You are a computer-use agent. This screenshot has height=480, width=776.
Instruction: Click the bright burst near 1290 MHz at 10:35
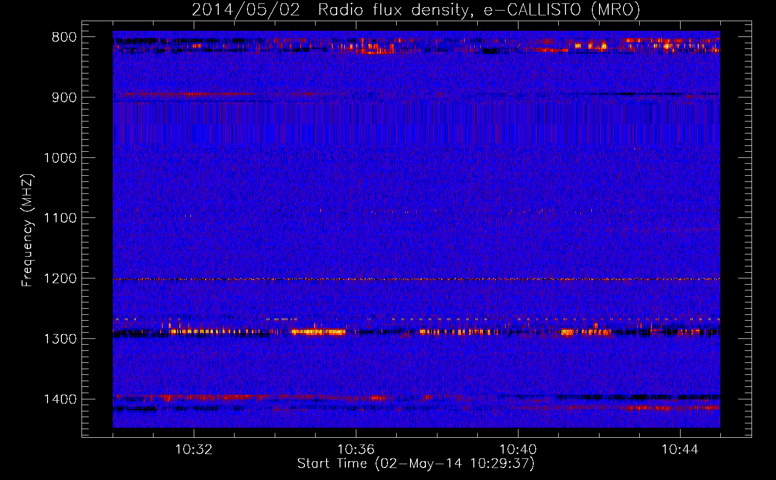point(318,331)
